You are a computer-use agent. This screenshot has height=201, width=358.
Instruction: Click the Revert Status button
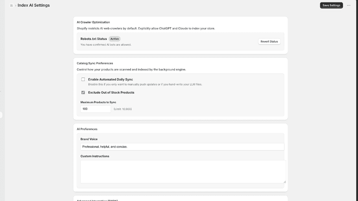point(269,41)
